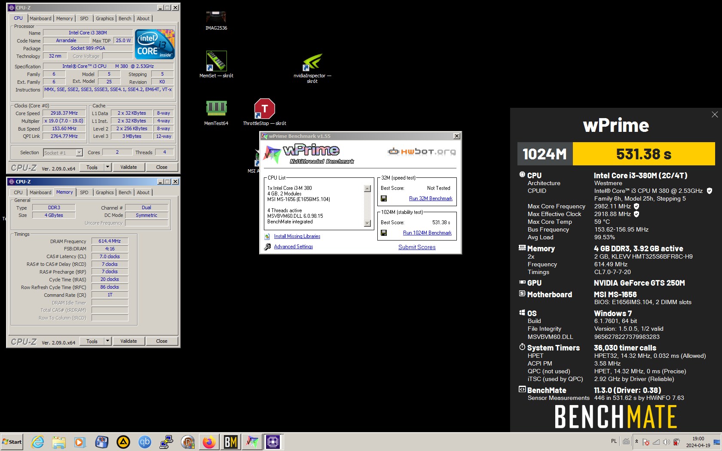722x451 pixels.
Task: Switch to CPU-Z in the taskbar
Action: (x=273, y=442)
